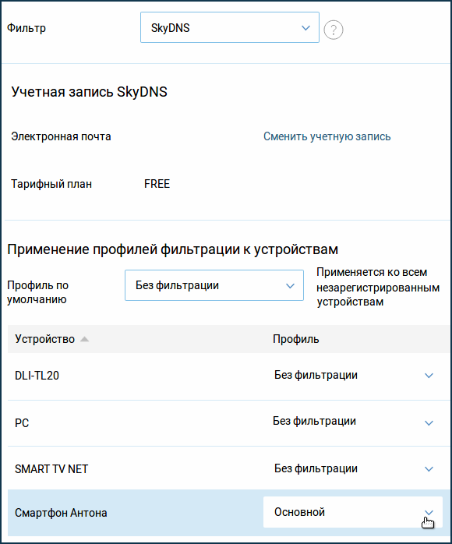Select the DLI-TL20 device row

tap(228, 376)
